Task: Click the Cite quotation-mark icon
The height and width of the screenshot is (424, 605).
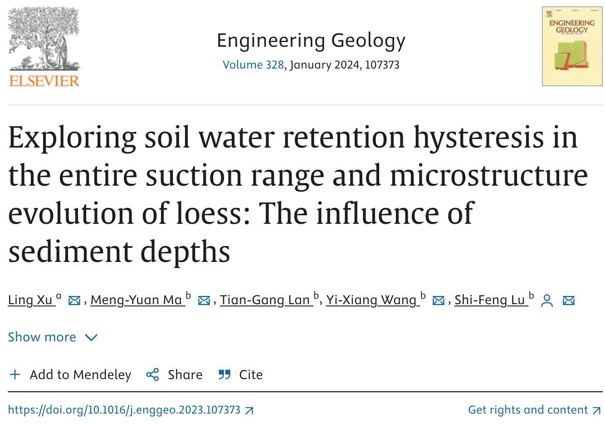Action: pyautogui.click(x=224, y=375)
